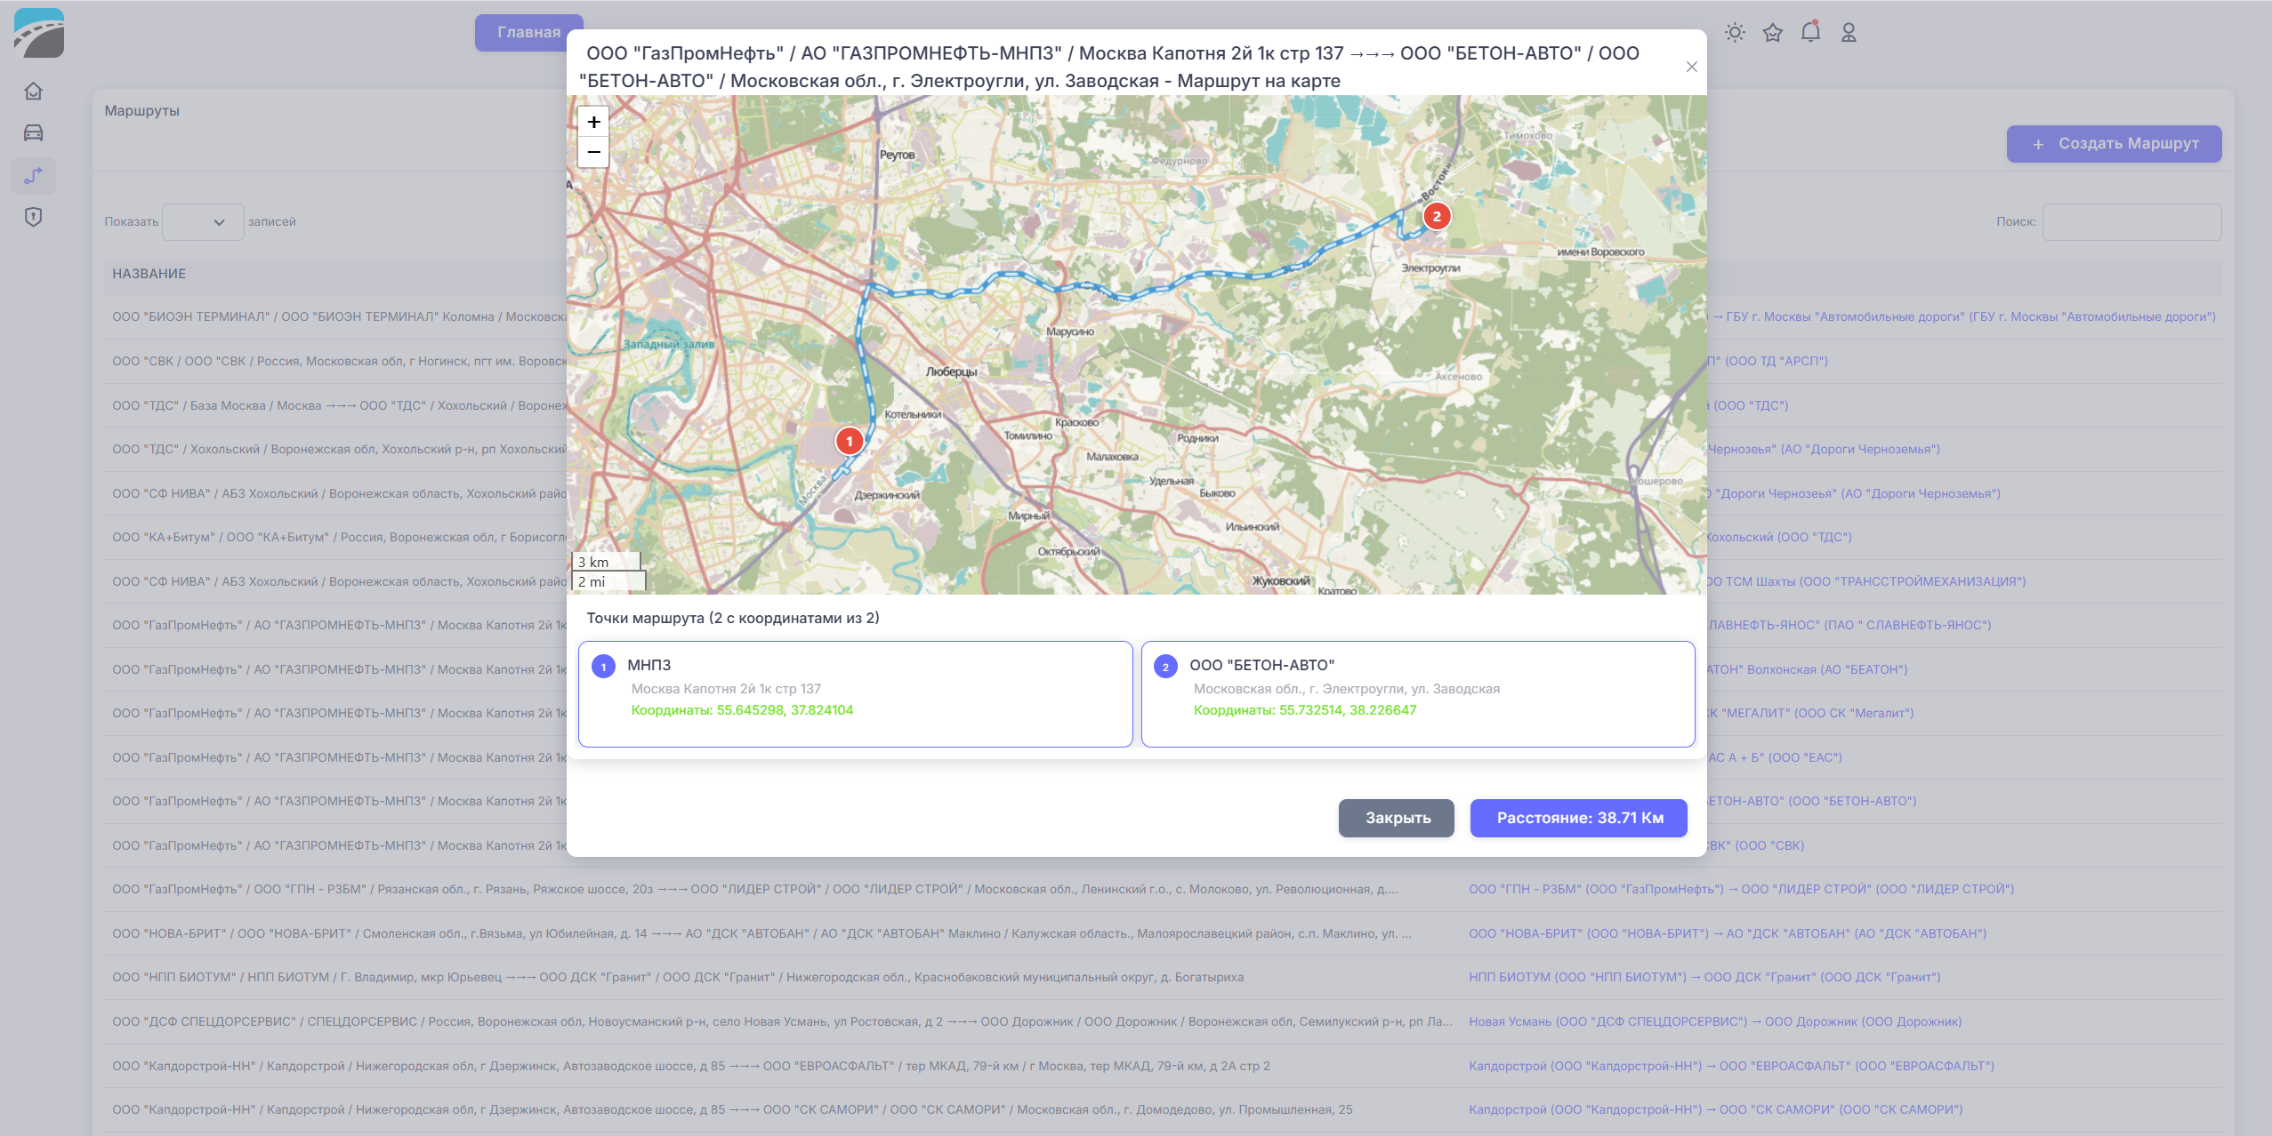Click the Закрыть button

[x=1397, y=818]
